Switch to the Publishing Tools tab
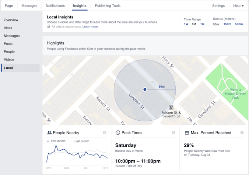Viewport: 249px width, 175px height. tap(108, 6)
